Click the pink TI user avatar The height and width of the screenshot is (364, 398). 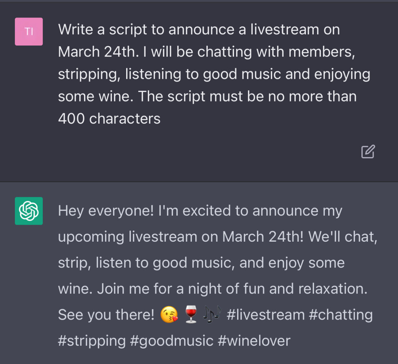29,32
